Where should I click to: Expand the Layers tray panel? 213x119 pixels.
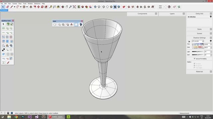[184, 14]
